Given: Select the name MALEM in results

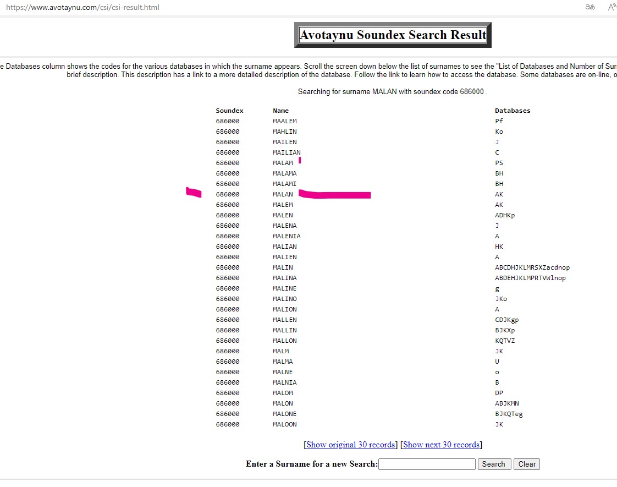Looking at the screenshot, I should (283, 205).
